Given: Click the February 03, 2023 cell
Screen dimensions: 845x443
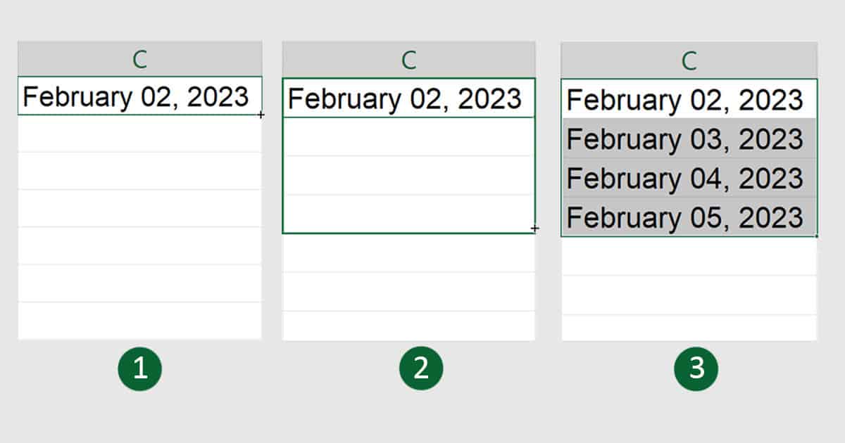Looking at the screenshot, I should point(689,139).
